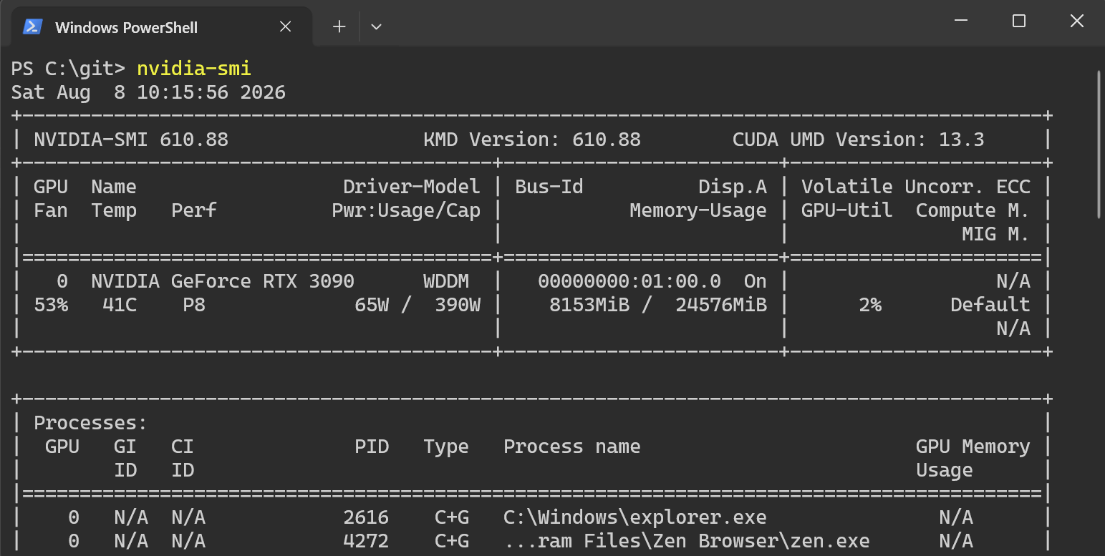Click the 'PID' column header

click(372, 447)
